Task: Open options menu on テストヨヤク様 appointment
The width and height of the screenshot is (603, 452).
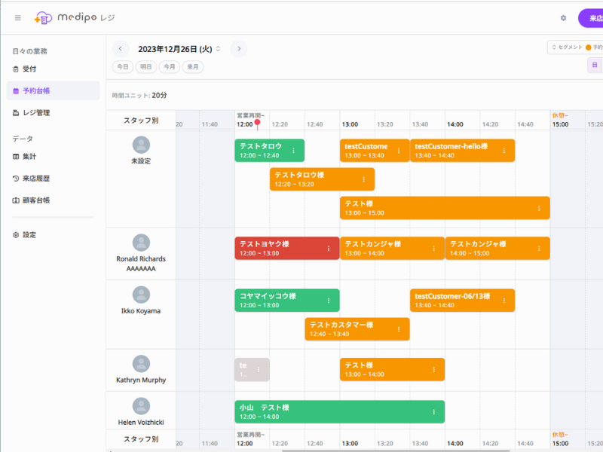Action: (x=329, y=249)
